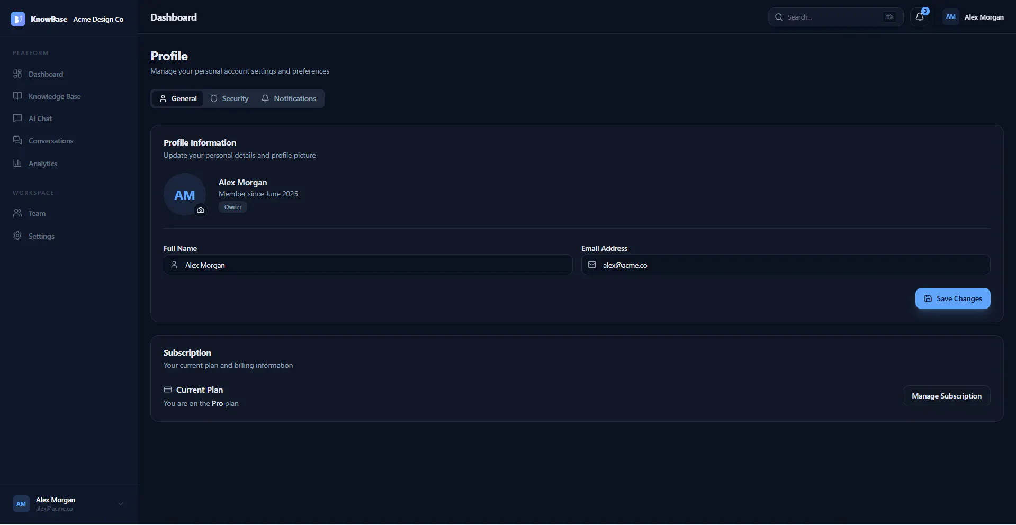This screenshot has width=1016, height=525.
Task: Click the Team people icon
Action: [17, 213]
